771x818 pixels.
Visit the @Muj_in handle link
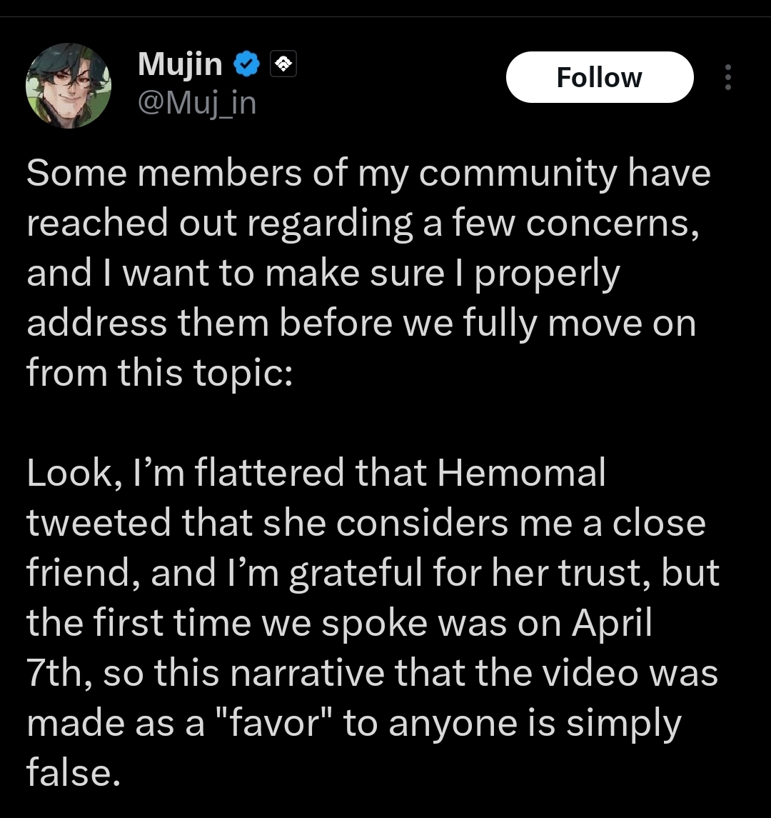196,104
